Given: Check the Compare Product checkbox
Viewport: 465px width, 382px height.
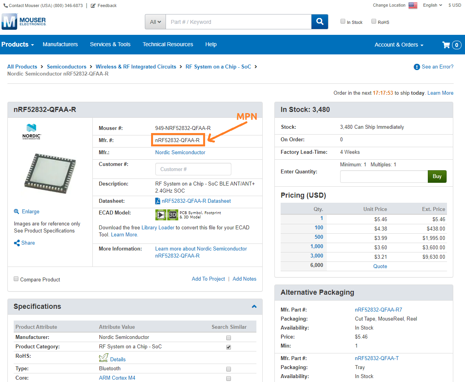Looking at the screenshot, I should click(x=16, y=279).
